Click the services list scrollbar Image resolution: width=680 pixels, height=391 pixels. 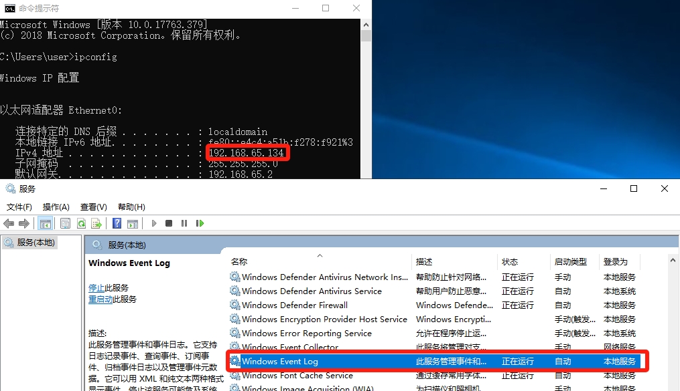click(x=672, y=321)
